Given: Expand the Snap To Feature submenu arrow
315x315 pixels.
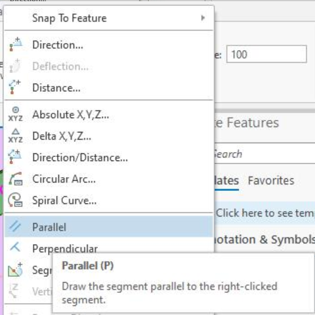Looking at the screenshot, I should pyautogui.click(x=203, y=18).
